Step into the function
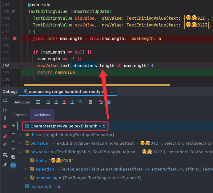Image resolution: width=213 pixels, height=193 pixels. point(56,102)
